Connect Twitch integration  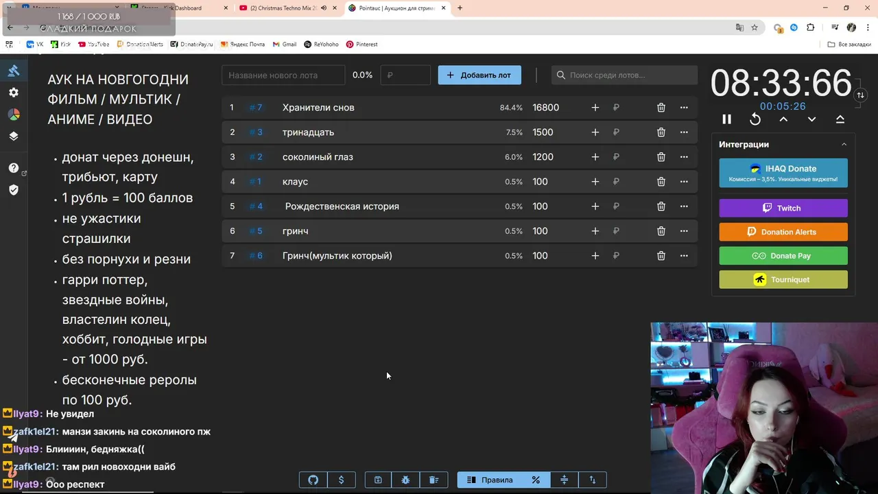coord(783,208)
